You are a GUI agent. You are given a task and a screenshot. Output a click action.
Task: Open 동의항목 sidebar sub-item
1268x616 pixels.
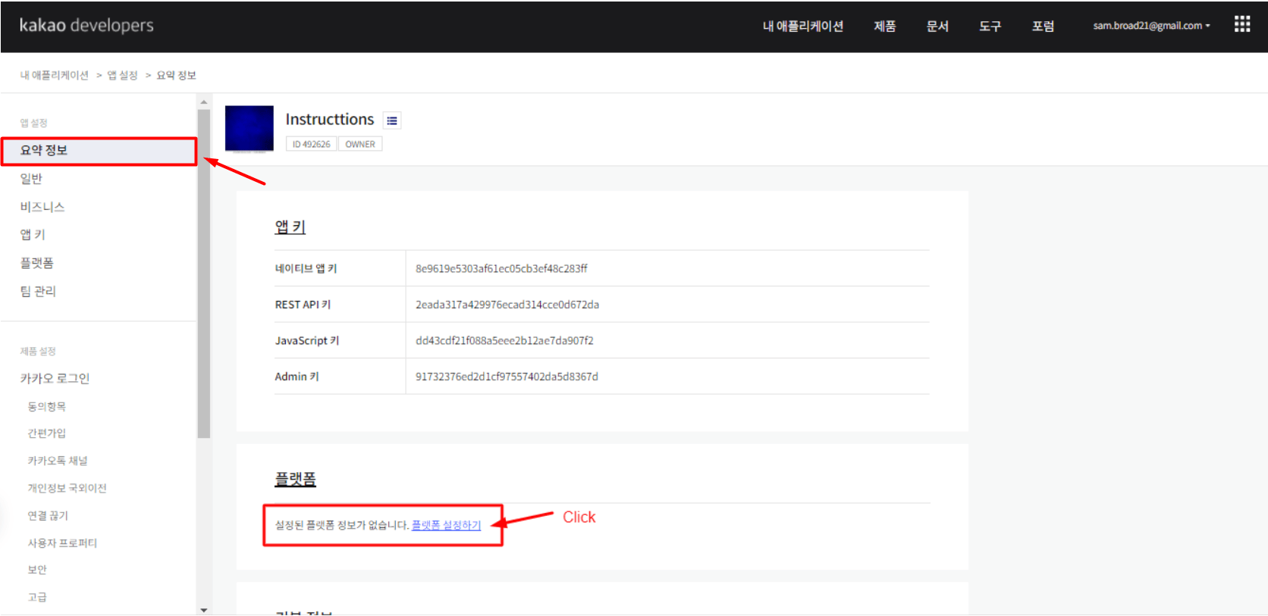click(47, 407)
